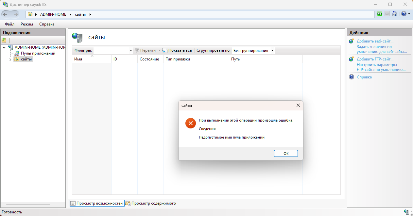Click Настроить параметры FTP-сайта по умолчанию
This screenshot has height=216, width=413.
pyautogui.click(x=381, y=67)
